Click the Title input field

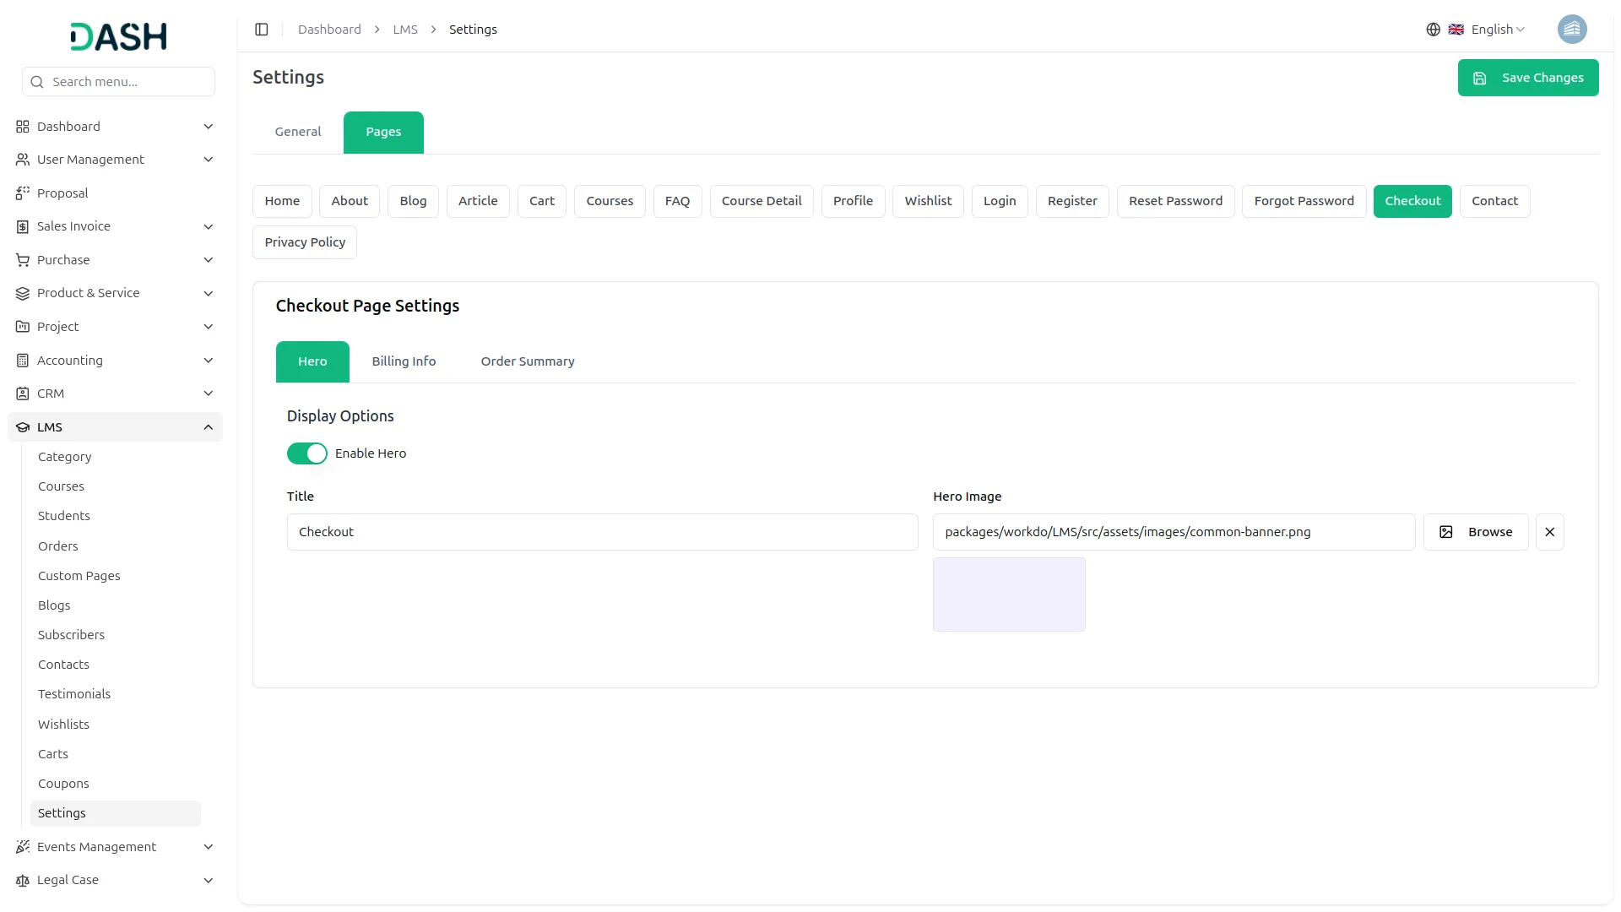602,532
